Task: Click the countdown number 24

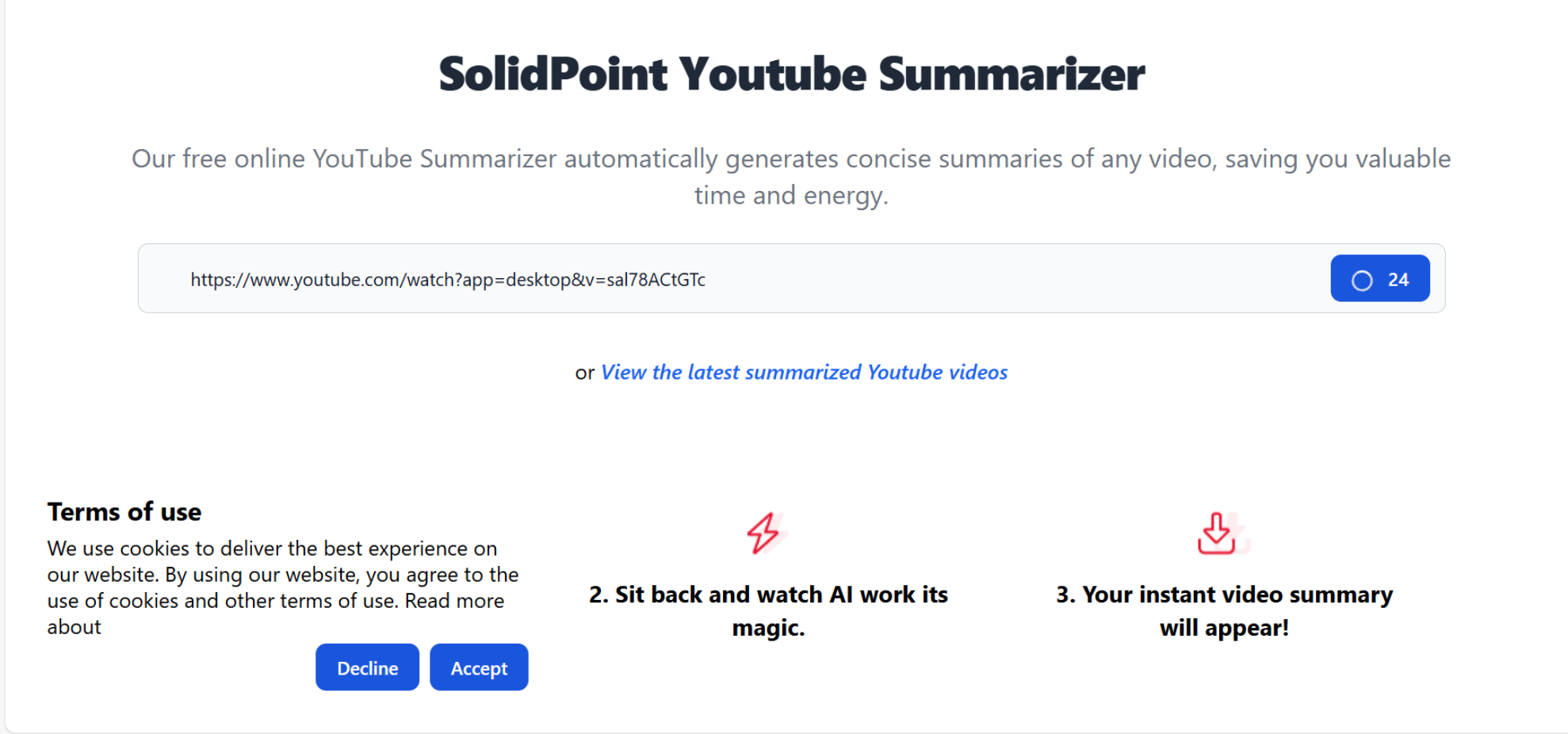Action: tap(1398, 280)
